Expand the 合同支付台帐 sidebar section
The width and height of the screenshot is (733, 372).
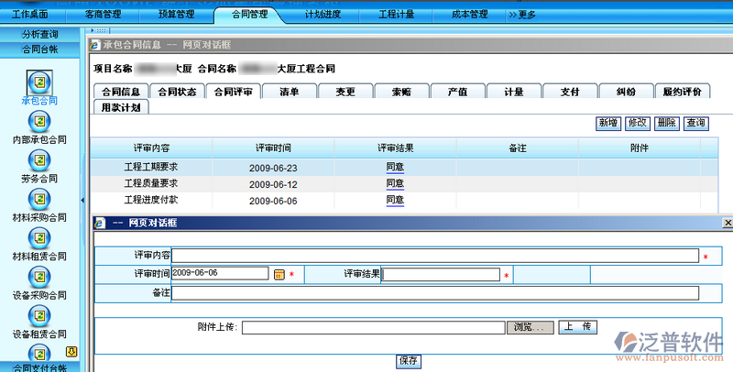[x=39, y=367]
